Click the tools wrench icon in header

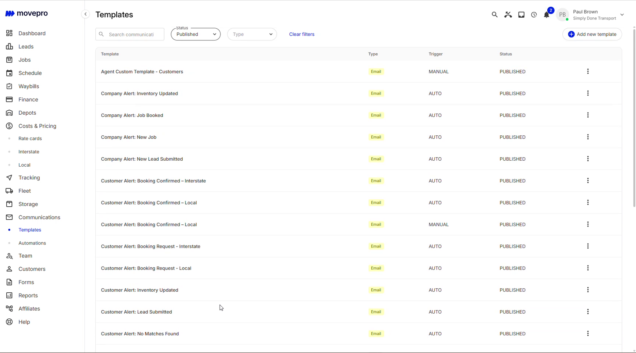click(508, 15)
